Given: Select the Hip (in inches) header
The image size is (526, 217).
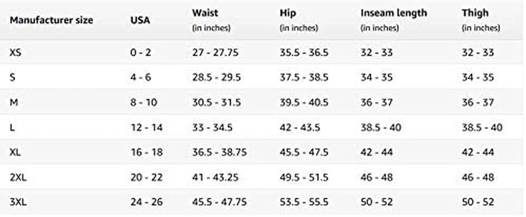Looking at the screenshot, I should pyautogui.click(x=299, y=20).
